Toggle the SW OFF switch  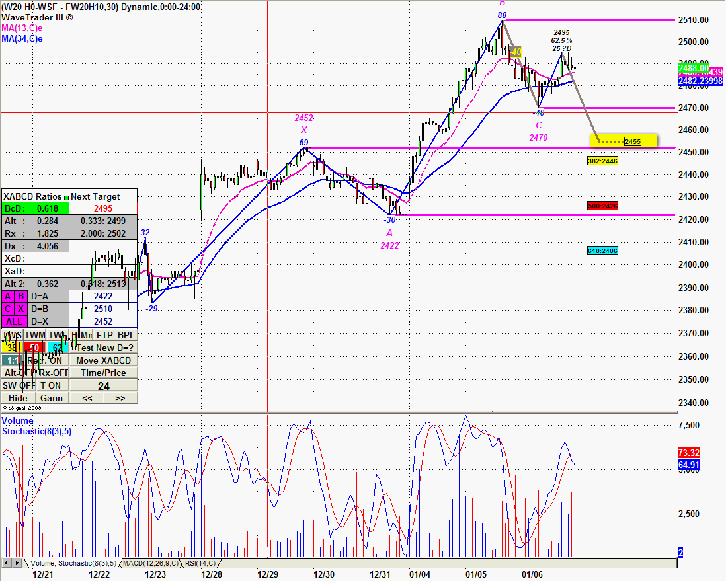click(x=19, y=385)
